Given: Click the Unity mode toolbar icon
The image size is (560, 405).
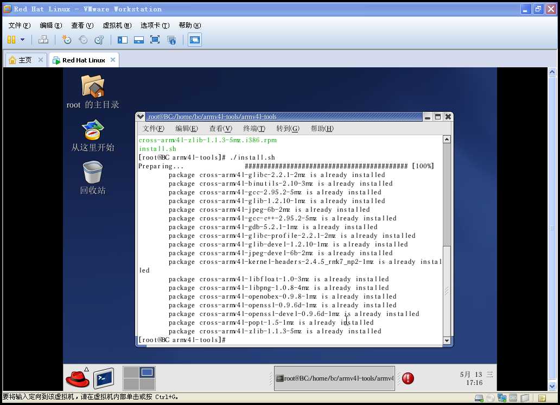Looking at the screenshot, I should [172, 40].
